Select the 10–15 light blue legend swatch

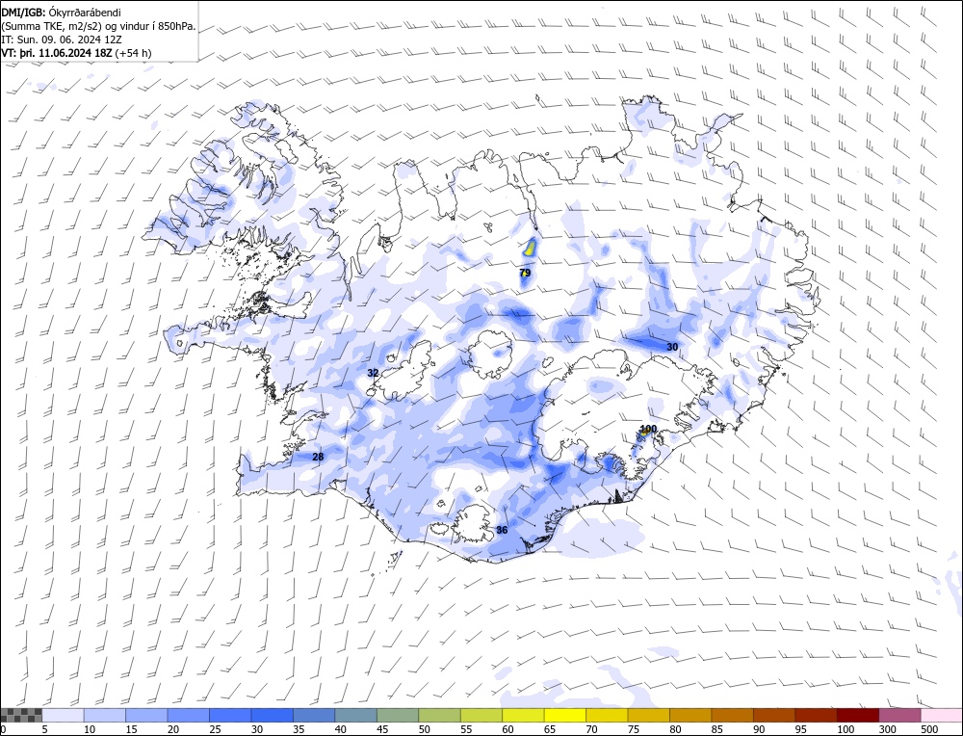(105, 715)
